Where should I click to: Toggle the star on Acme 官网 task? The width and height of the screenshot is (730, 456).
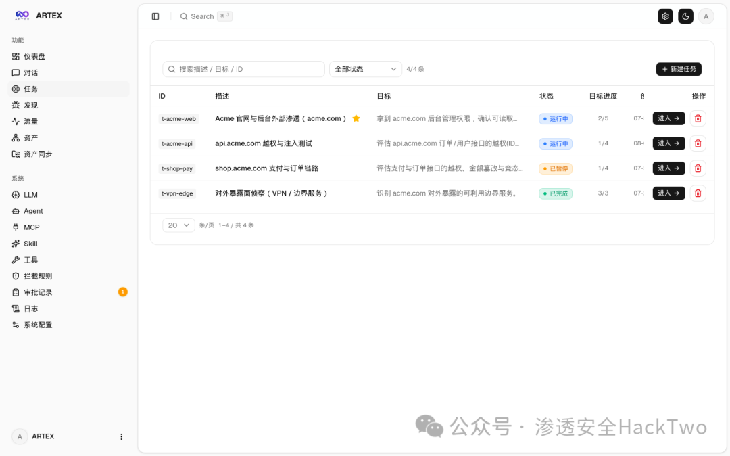point(356,118)
